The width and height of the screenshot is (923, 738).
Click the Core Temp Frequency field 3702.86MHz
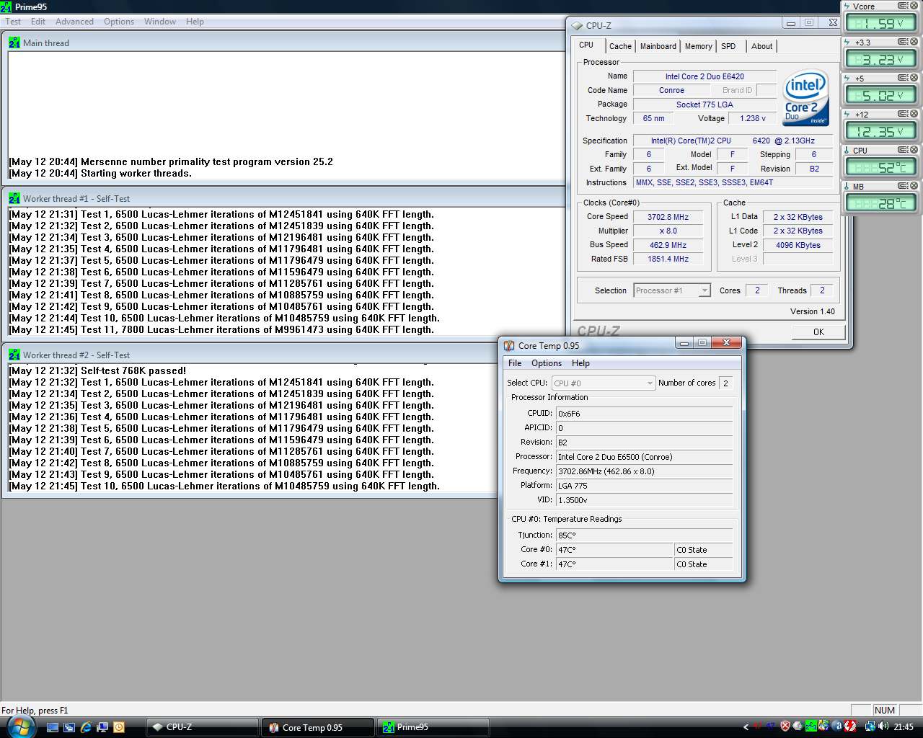pos(645,471)
